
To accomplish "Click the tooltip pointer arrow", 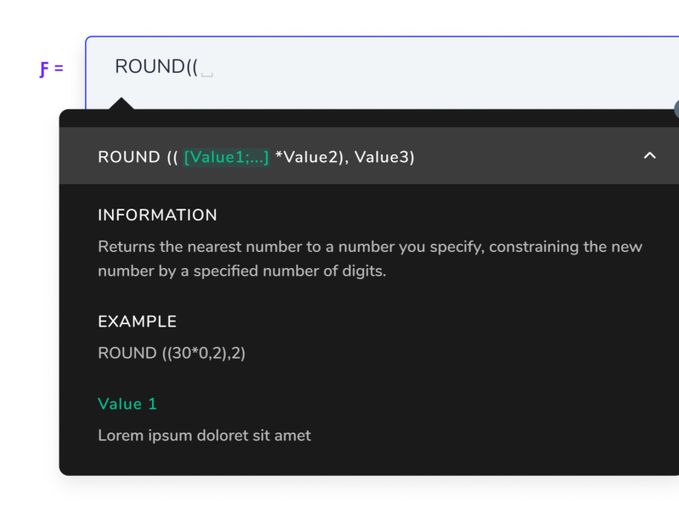I will [x=121, y=106].
